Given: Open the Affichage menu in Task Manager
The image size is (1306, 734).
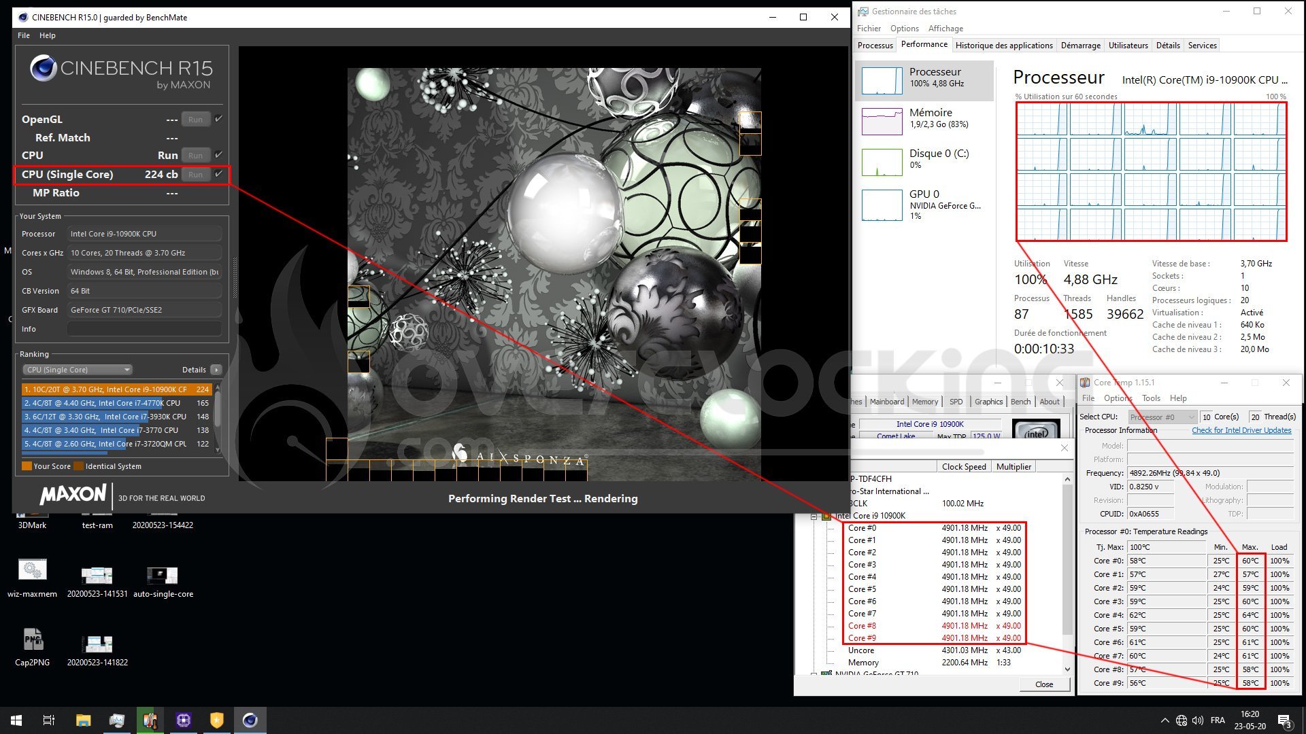Looking at the screenshot, I should (x=945, y=29).
